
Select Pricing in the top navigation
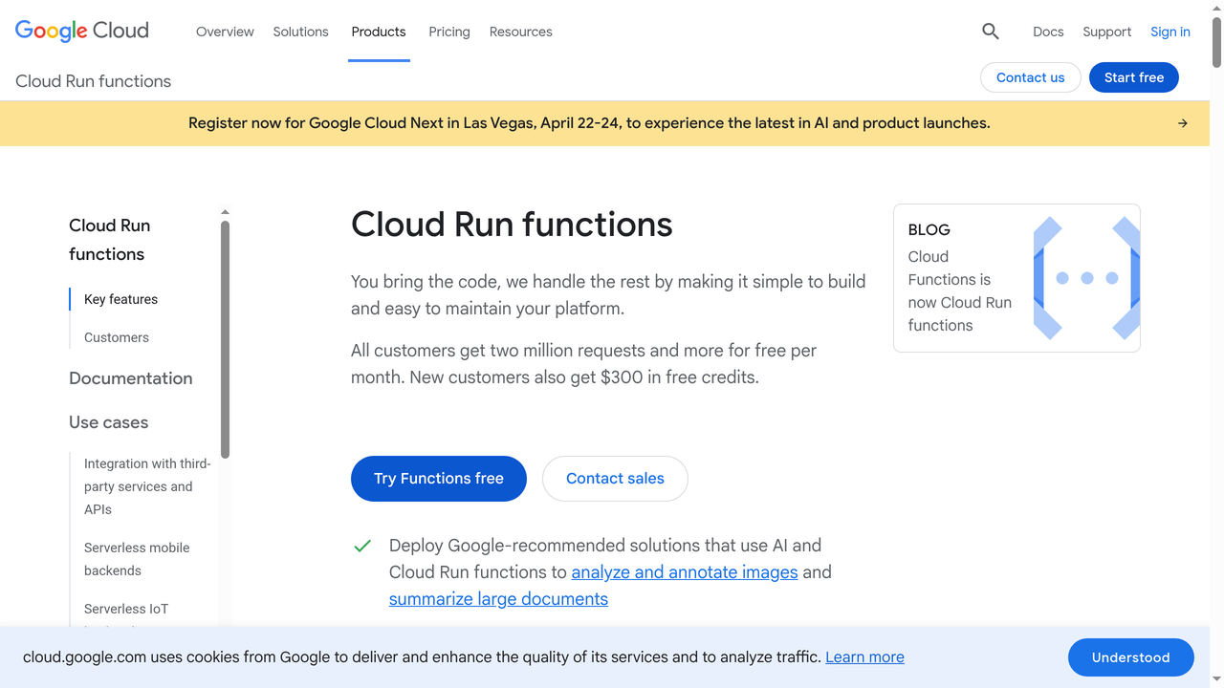[x=448, y=32]
